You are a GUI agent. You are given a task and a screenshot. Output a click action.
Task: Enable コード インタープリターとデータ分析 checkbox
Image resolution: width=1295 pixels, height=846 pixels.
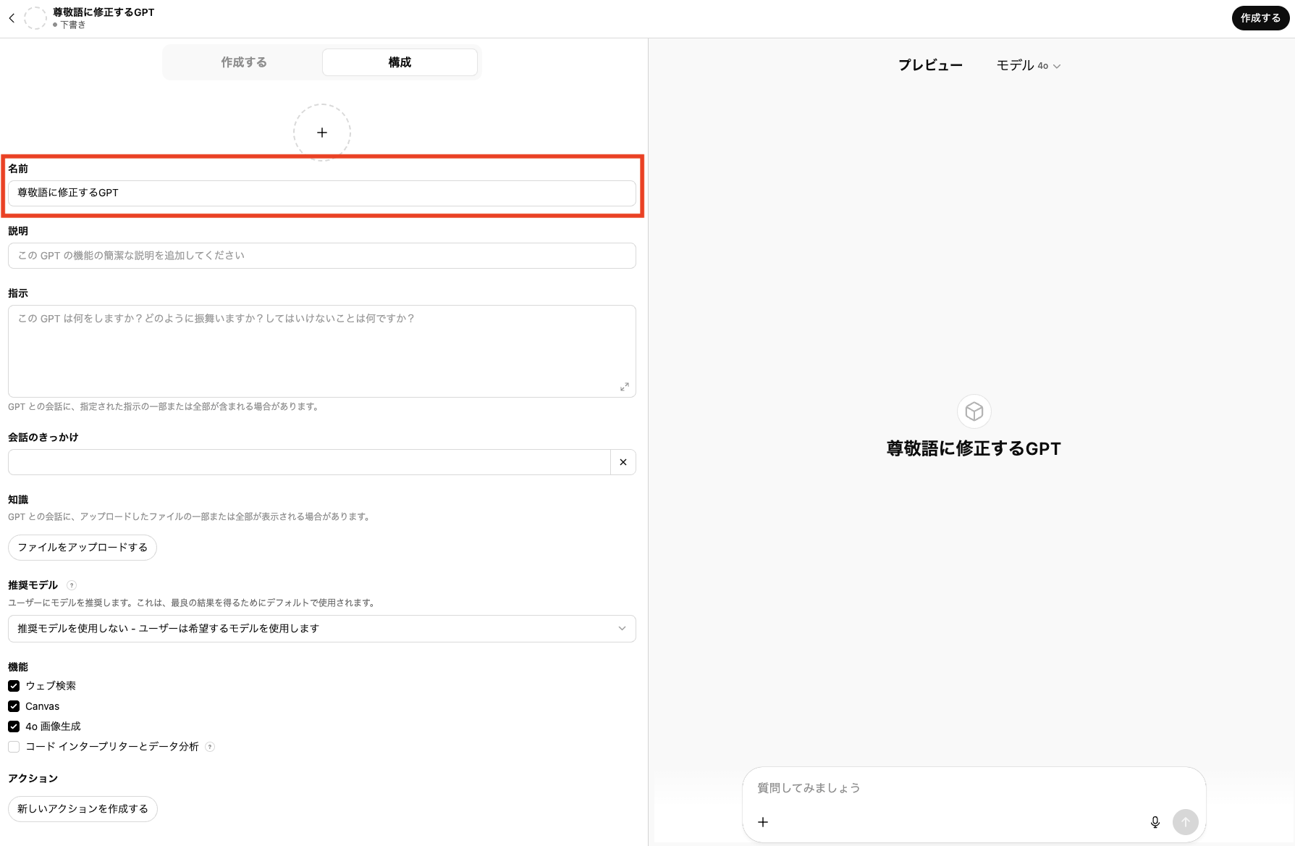point(14,747)
